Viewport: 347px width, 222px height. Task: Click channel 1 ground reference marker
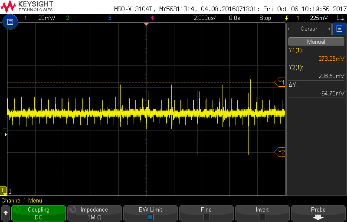[3, 191]
